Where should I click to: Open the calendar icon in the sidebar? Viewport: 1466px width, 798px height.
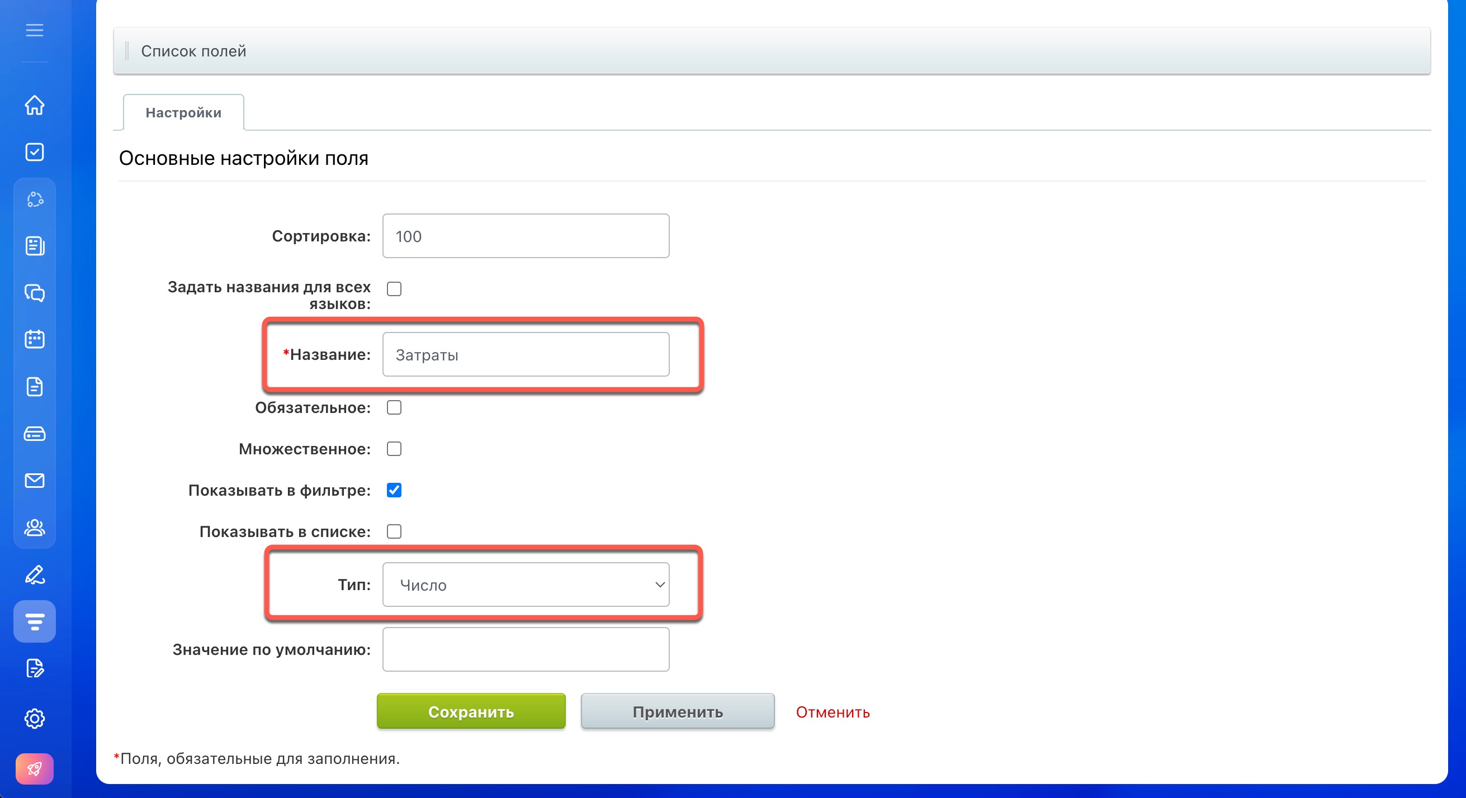35,340
